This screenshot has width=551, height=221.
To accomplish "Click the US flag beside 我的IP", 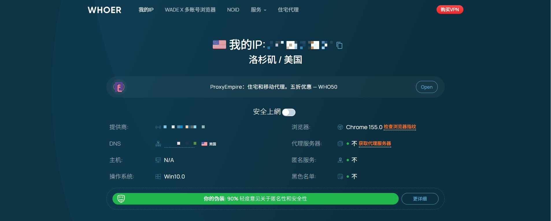I will tap(219, 44).
